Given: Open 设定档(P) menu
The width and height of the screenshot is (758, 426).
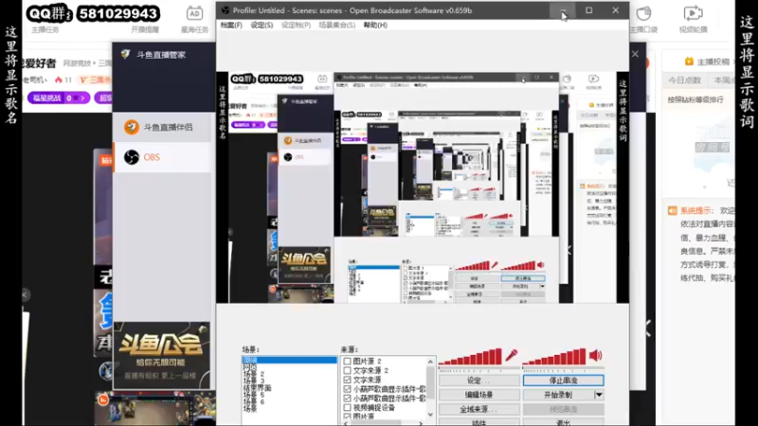Looking at the screenshot, I should click(x=296, y=26).
